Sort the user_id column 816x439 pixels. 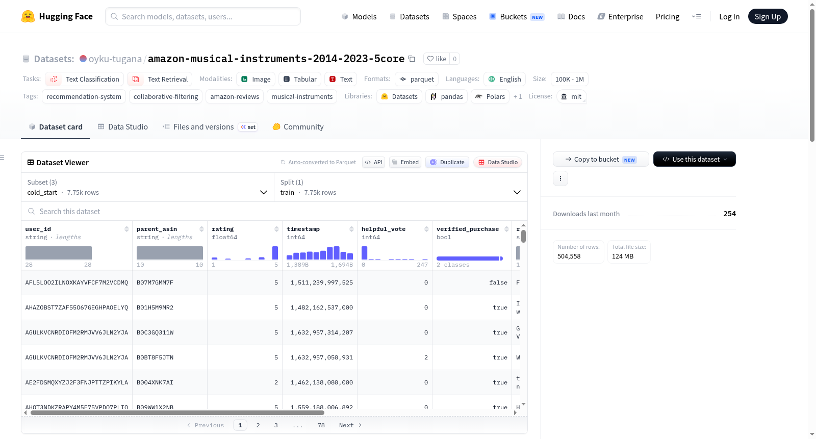(x=126, y=229)
